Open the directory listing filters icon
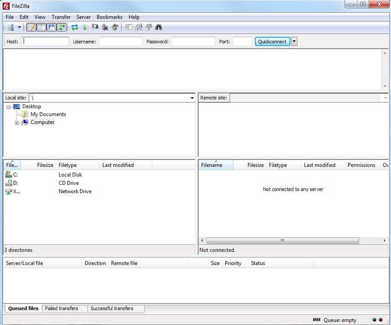This screenshot has width=391, height=325. [x=129, y=27]
